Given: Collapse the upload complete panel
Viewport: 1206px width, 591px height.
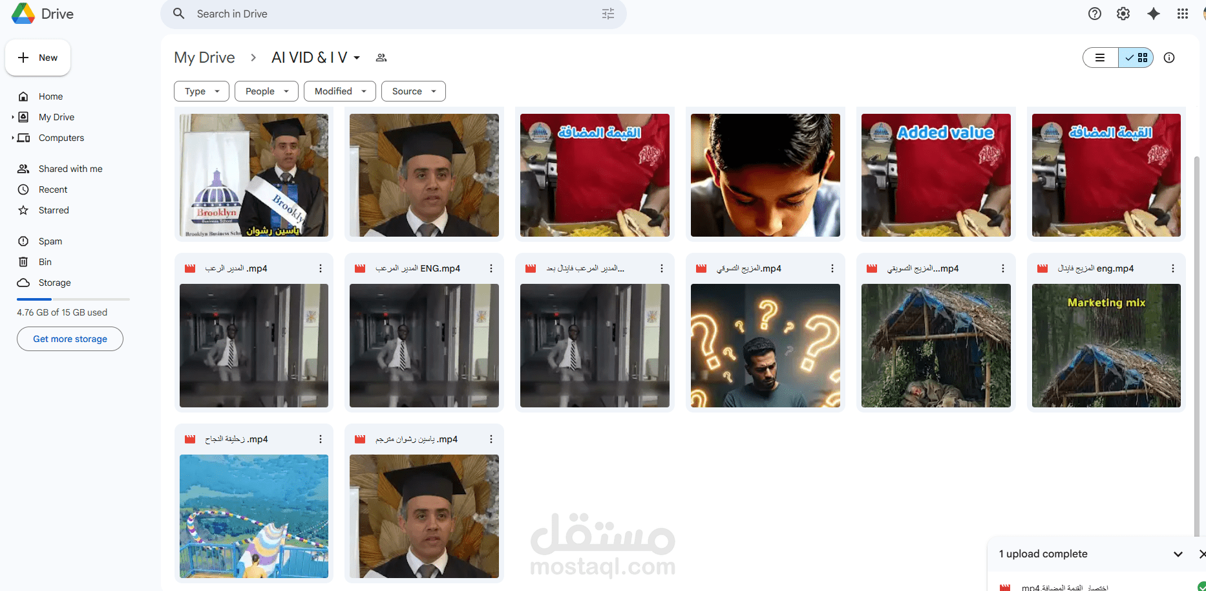Looking at the screenshot, I should [1178, 554].
